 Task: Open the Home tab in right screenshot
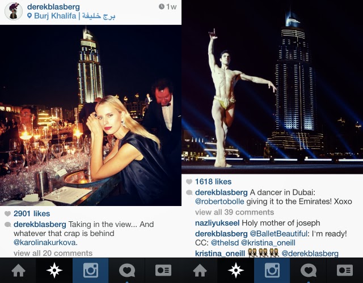point(200,271)
